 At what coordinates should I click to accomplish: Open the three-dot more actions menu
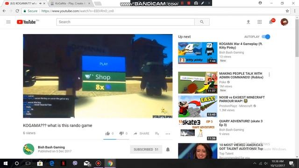(168, 134)
